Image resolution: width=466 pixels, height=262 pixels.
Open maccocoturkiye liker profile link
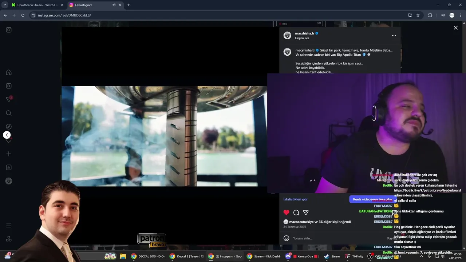[301, 222]
